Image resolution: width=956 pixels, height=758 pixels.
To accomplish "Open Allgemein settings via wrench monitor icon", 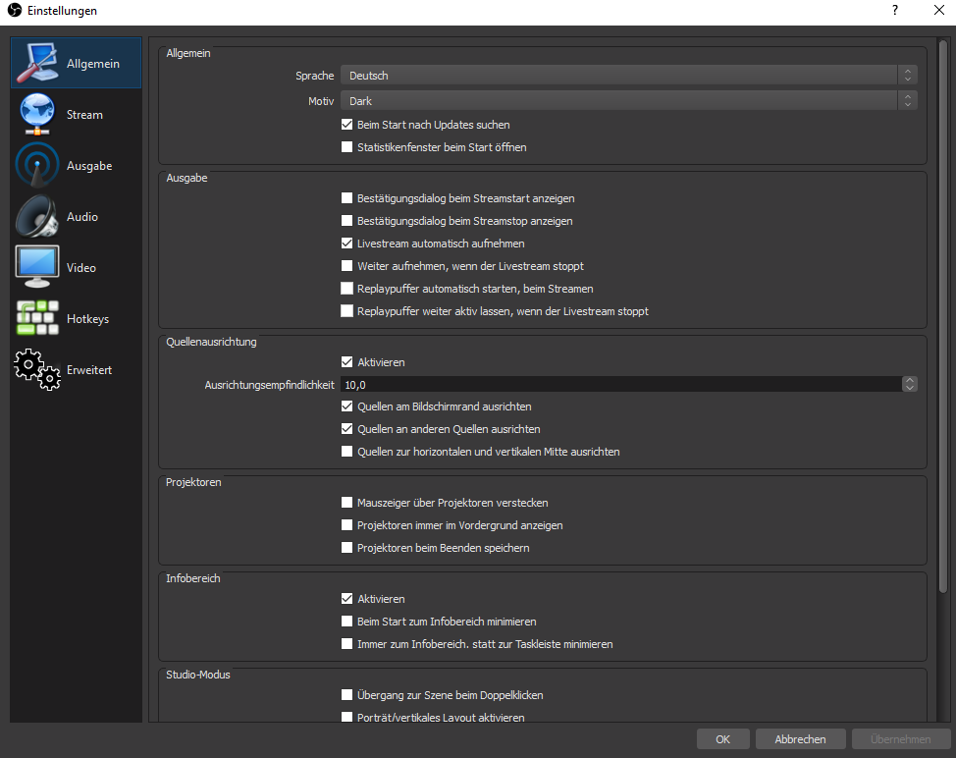I will (x=37, y=64).
